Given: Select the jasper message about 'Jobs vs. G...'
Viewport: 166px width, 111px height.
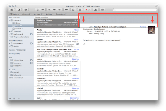Looking at the screenshot, I should coord(57,62).
